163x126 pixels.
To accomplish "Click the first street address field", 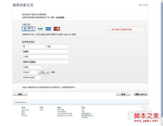I will click(45, 51).
